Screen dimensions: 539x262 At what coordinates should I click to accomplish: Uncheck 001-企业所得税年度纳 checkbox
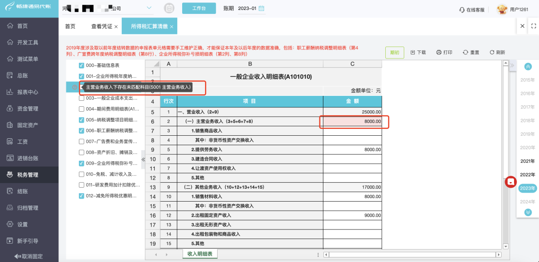81,76
